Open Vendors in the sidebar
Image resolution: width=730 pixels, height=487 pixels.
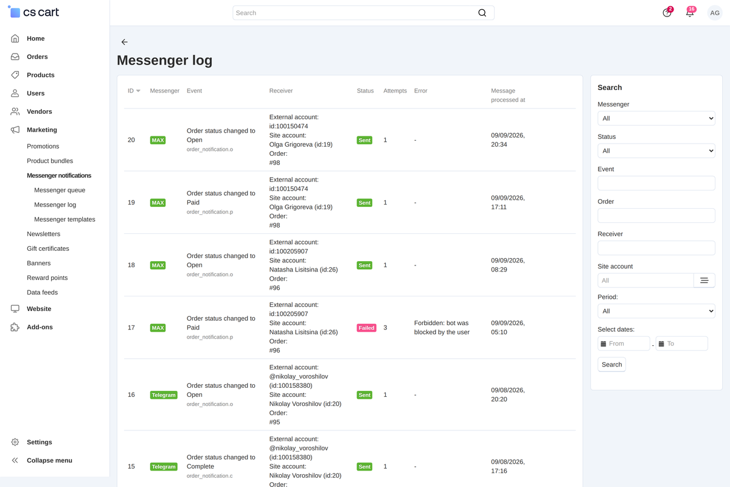coord(40,111)
